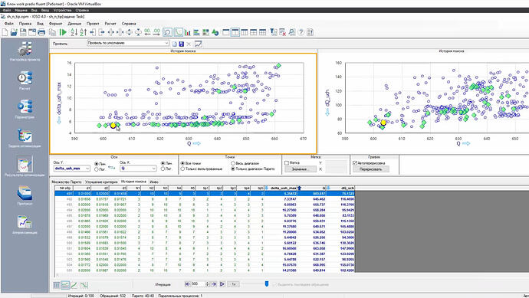Click the print toolbar icon
529x298 pixels.
pos(41,32)
